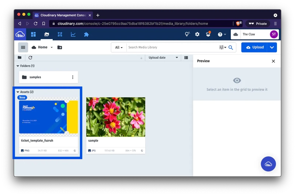Viewport: 295px width, 195px height.
Task: Open the Upload date sort dropdown
Action: coord(163,58)
